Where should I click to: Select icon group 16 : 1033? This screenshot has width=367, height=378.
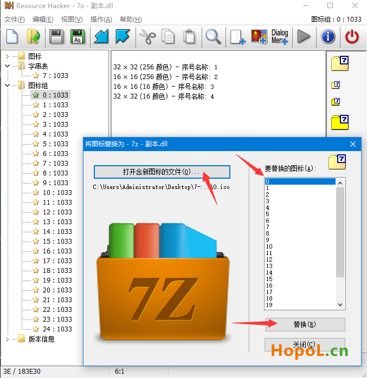(x=57, y=251)
